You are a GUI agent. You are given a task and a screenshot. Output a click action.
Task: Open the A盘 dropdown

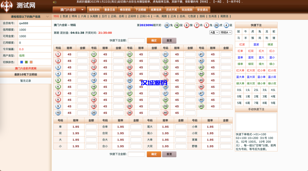click(214, 32)
